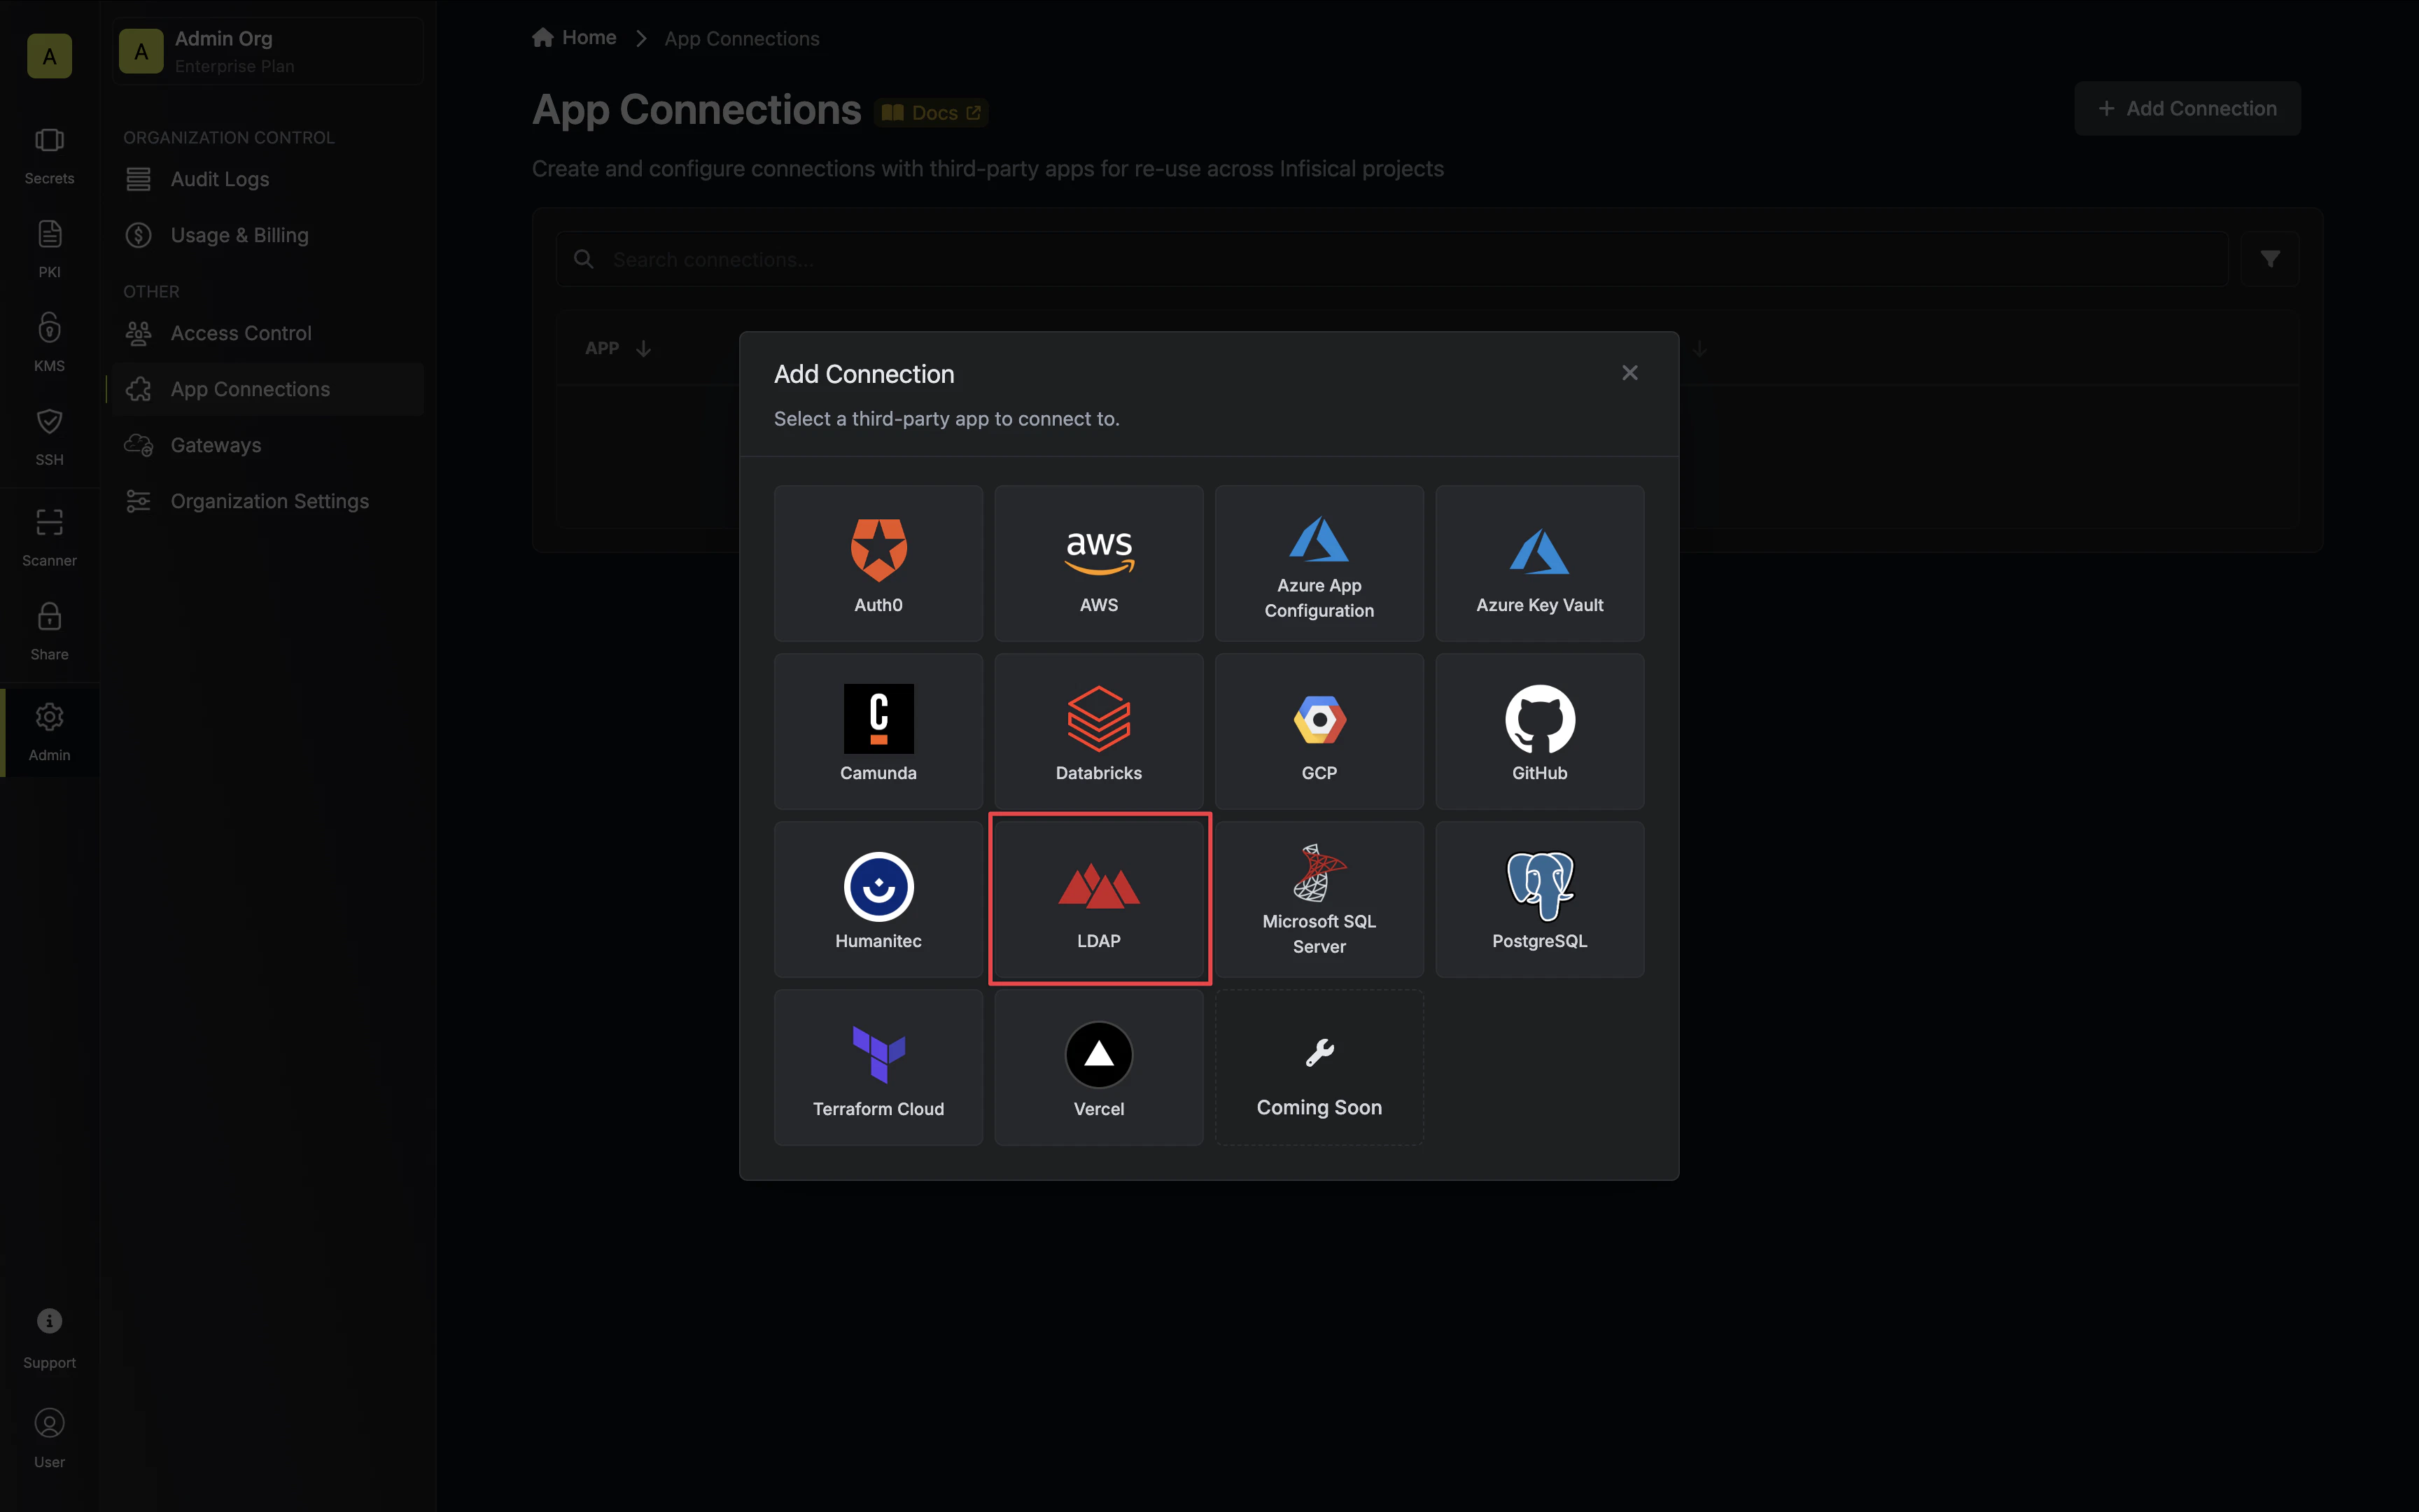This screenshot has width=2419, height=1512.
Task: Pick the PostgreSQL connection
Action: pos(1539,899)
